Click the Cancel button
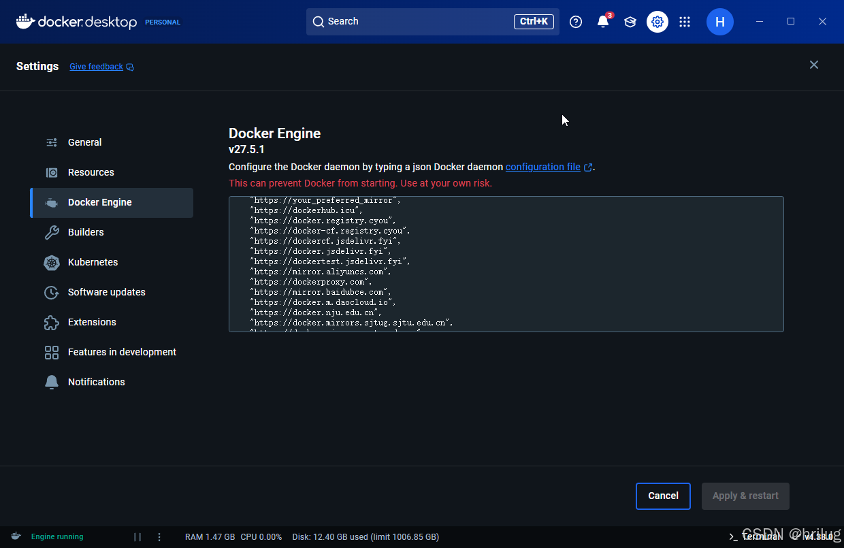This screenshot has width=844, height=548. [663, 496]
